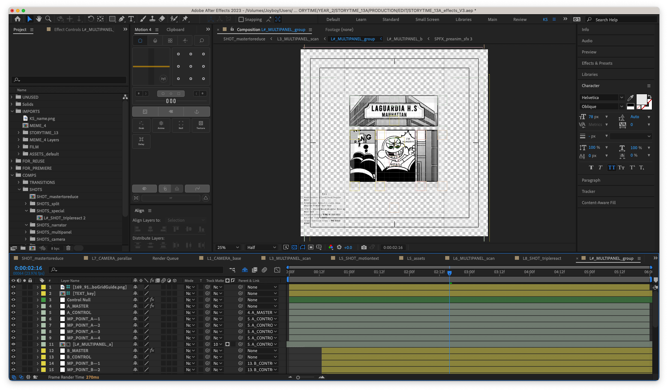Screen dimensions: 668x391
Task: Click the text fill color swatch
Action: [641, 99]
